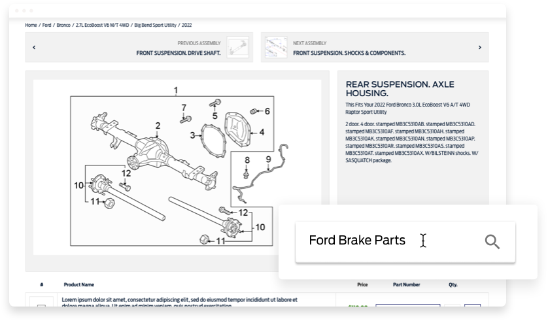Image resolution: width=548 pixels, height=321 pixels.
Task: Click the magnifying glass search icon
Action: 492,241
